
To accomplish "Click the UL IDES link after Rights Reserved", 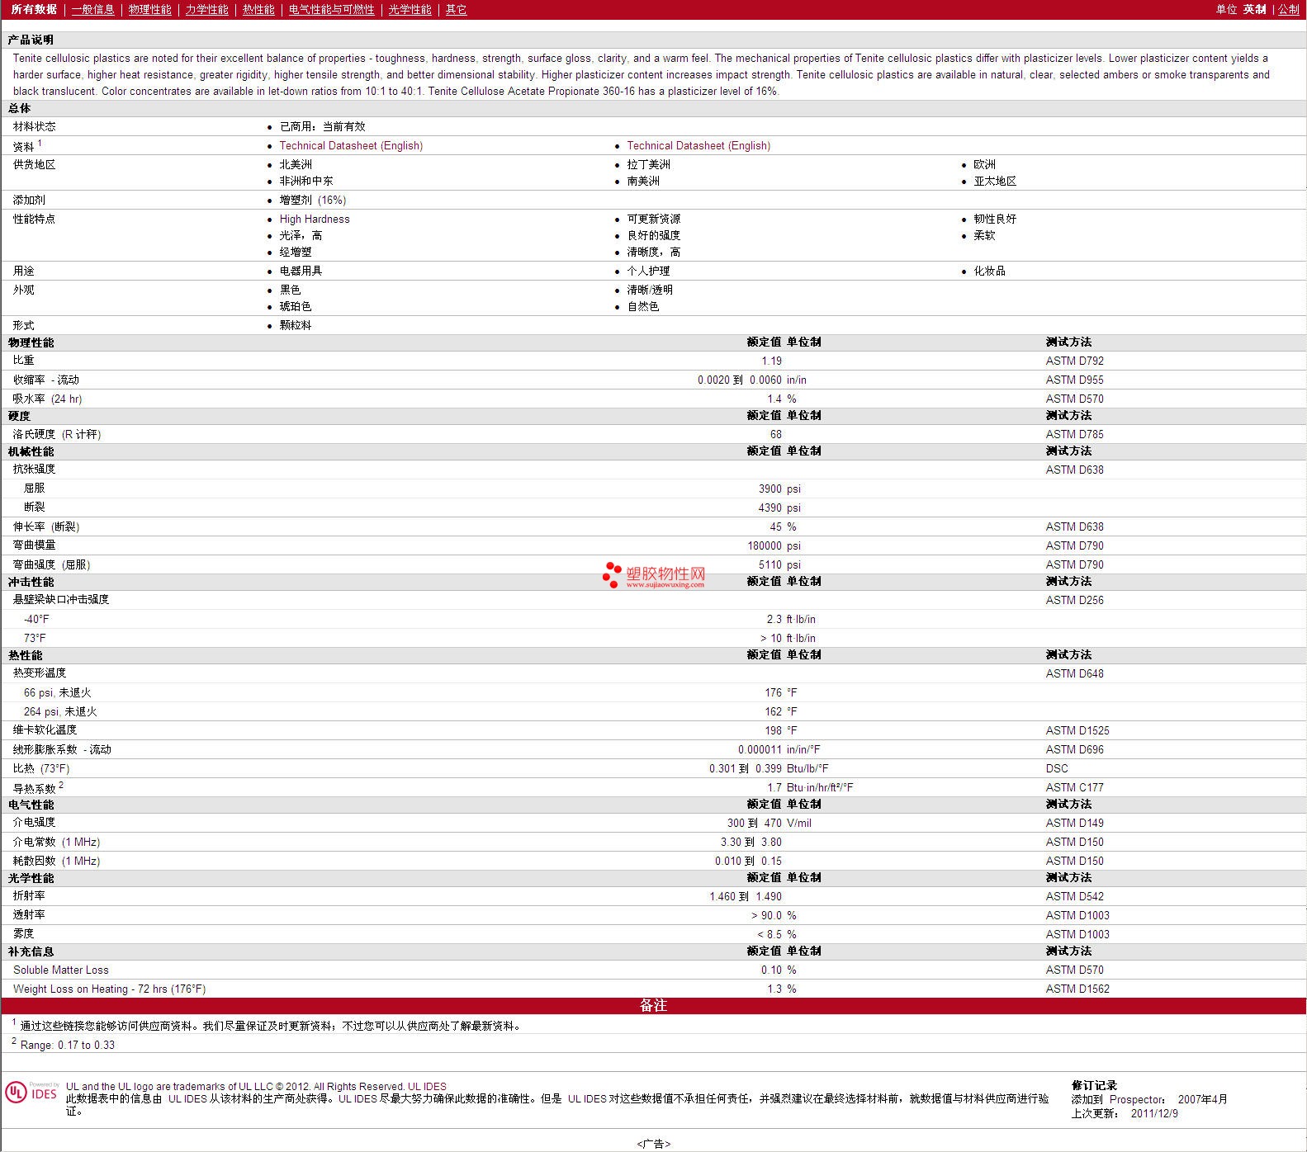I will (427, 1086).
